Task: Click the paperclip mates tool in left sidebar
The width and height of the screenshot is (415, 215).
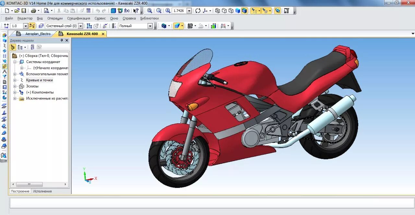Action: 4,66
